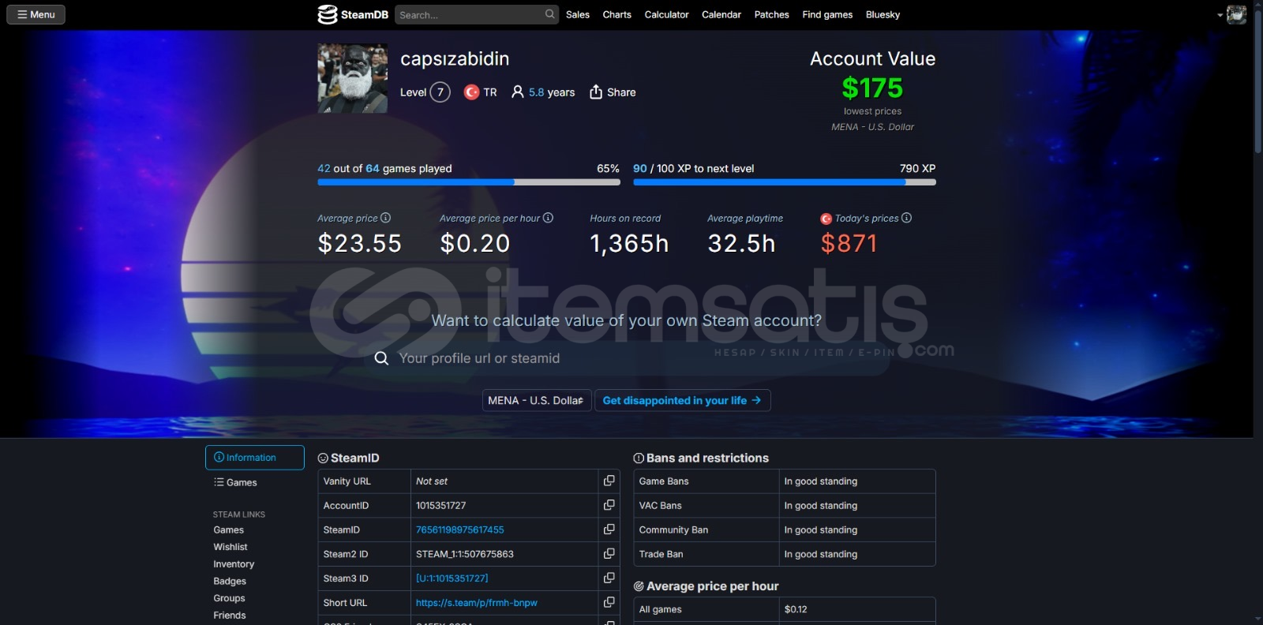This screenshot has height=625, width=1263.
Task: Click the VAC Bans In good standing status
Action: click(x=821, y=505)
